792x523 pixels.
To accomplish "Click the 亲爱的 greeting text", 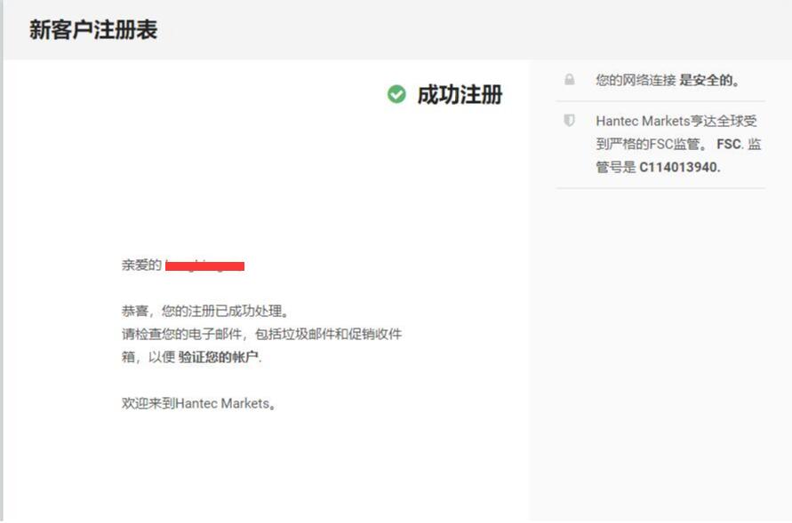I will [x=141, y=265].
